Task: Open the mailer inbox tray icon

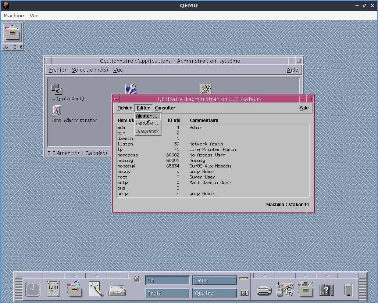Action: pyautogui.click(x=117, y=290)
